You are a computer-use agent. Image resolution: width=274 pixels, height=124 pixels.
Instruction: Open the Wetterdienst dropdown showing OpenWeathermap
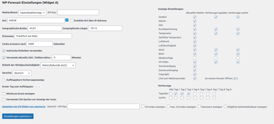pos(32,13)
